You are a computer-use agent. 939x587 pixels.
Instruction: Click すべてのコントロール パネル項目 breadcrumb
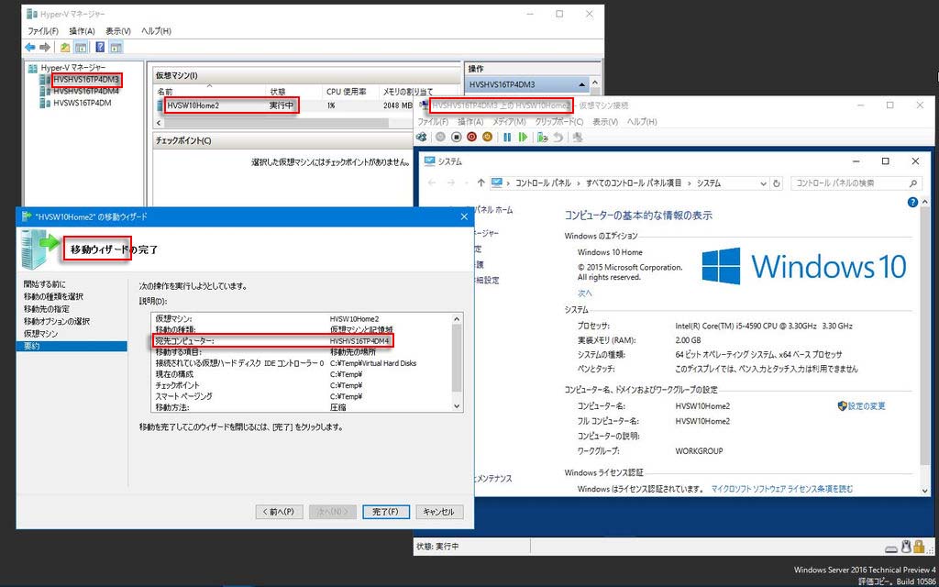pyautogui.click(x=635, y=183)
